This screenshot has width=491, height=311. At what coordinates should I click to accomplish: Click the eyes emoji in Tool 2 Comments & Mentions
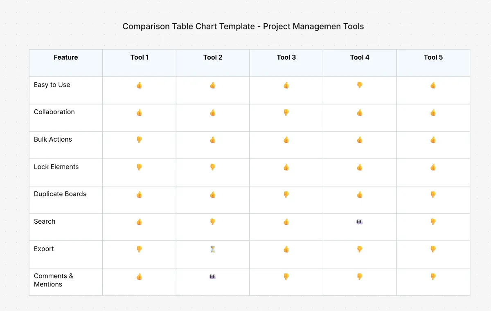coord(213,277)
